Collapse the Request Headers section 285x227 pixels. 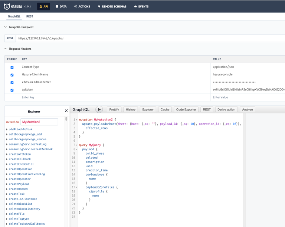pyautogui.click(x=6, y=49)
